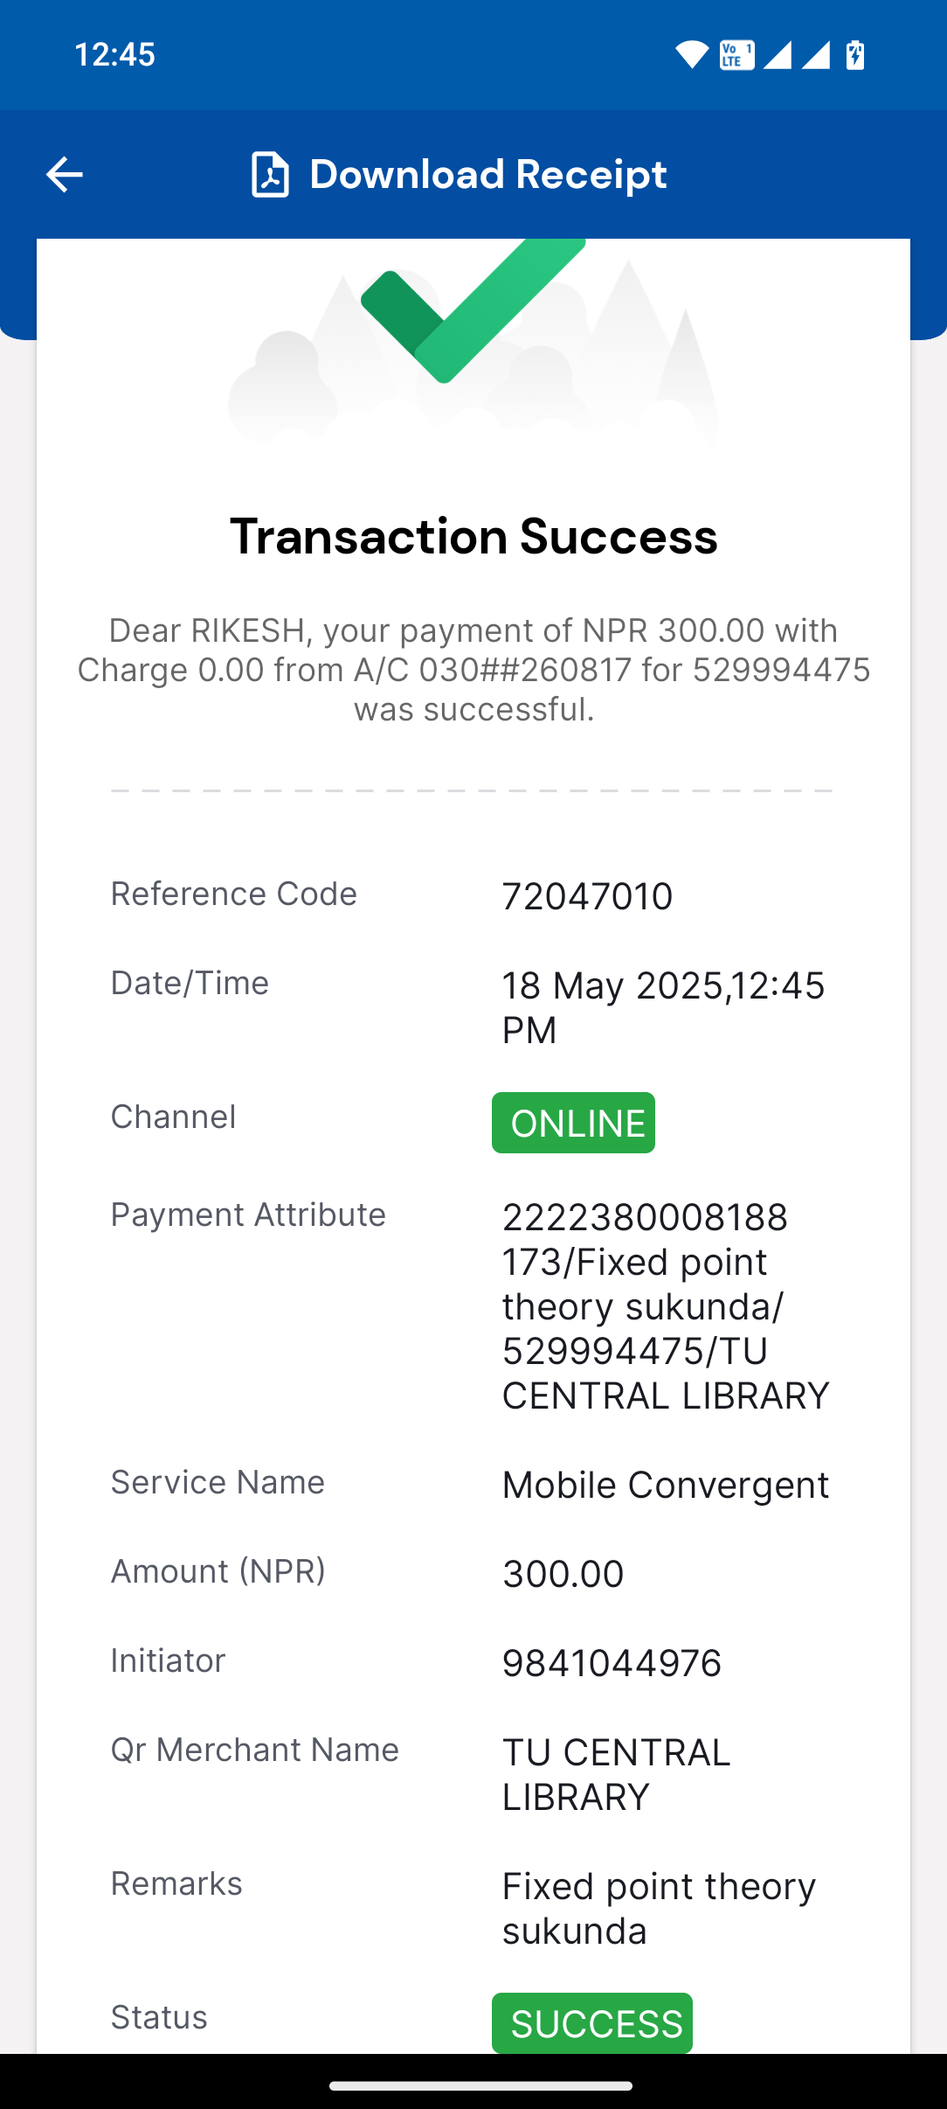Screen dimensions: 947x2109
Task: Tap the date and time value
Action: tap(662, 1007)
